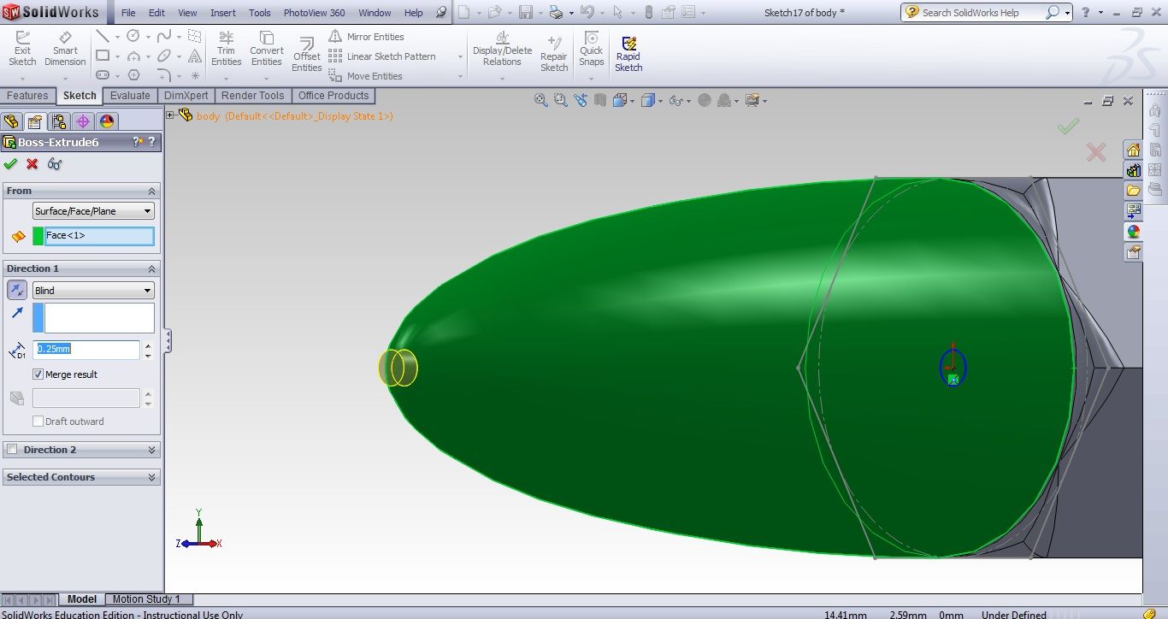Uncheck the Merge result checkbox
The image size is (1168, 619).
click(x=38, y=374)
